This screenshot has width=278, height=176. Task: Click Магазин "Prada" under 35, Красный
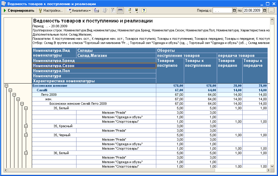click(114, 131)
